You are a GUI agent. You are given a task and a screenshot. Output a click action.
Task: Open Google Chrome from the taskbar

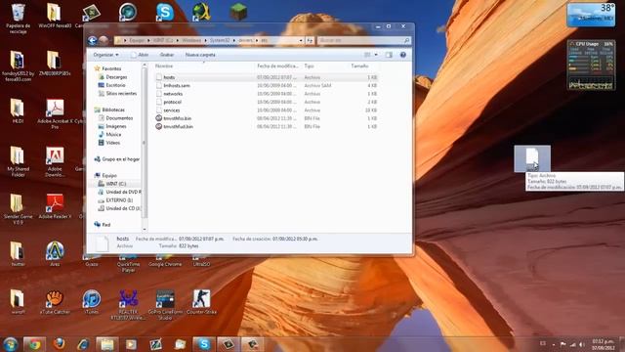34,344
